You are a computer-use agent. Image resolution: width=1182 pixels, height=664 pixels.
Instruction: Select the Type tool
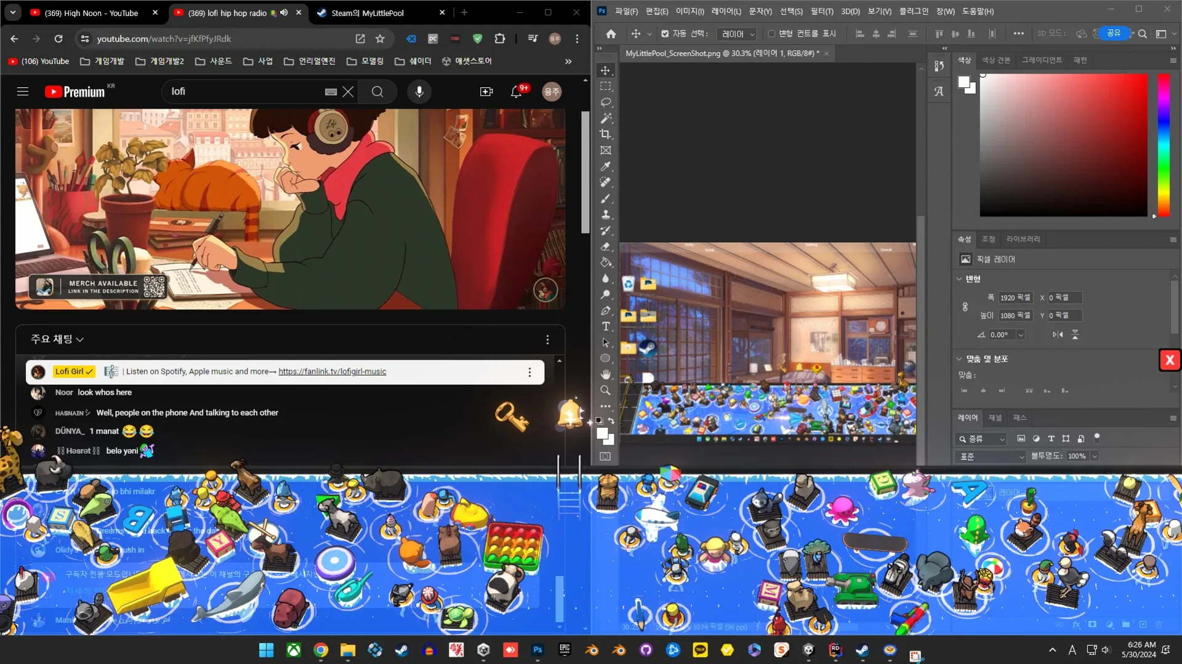[605, 326]
